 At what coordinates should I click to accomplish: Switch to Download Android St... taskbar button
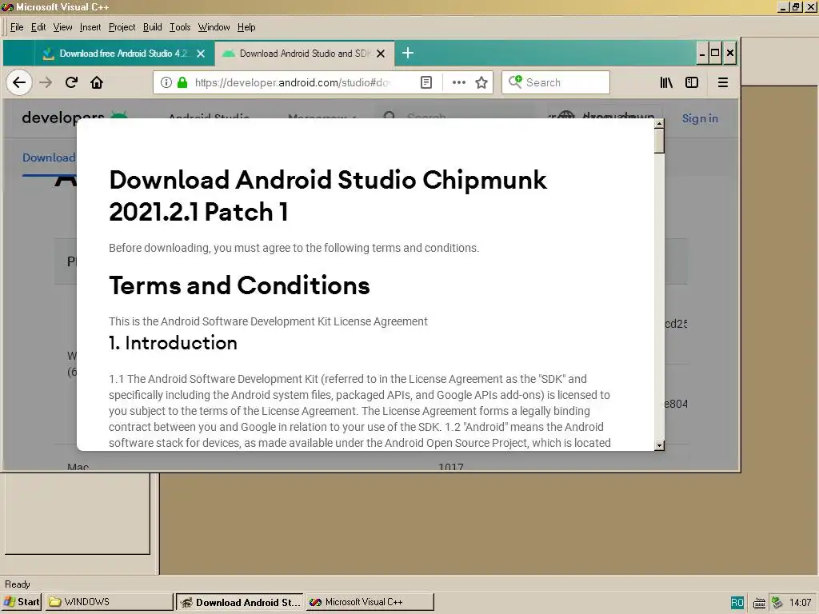pos(240,602)
